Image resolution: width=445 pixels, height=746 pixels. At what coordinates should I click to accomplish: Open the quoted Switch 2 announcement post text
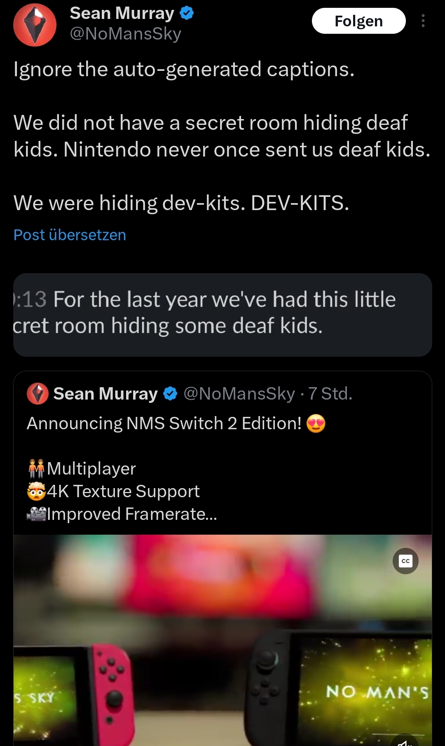coord(164,423)
